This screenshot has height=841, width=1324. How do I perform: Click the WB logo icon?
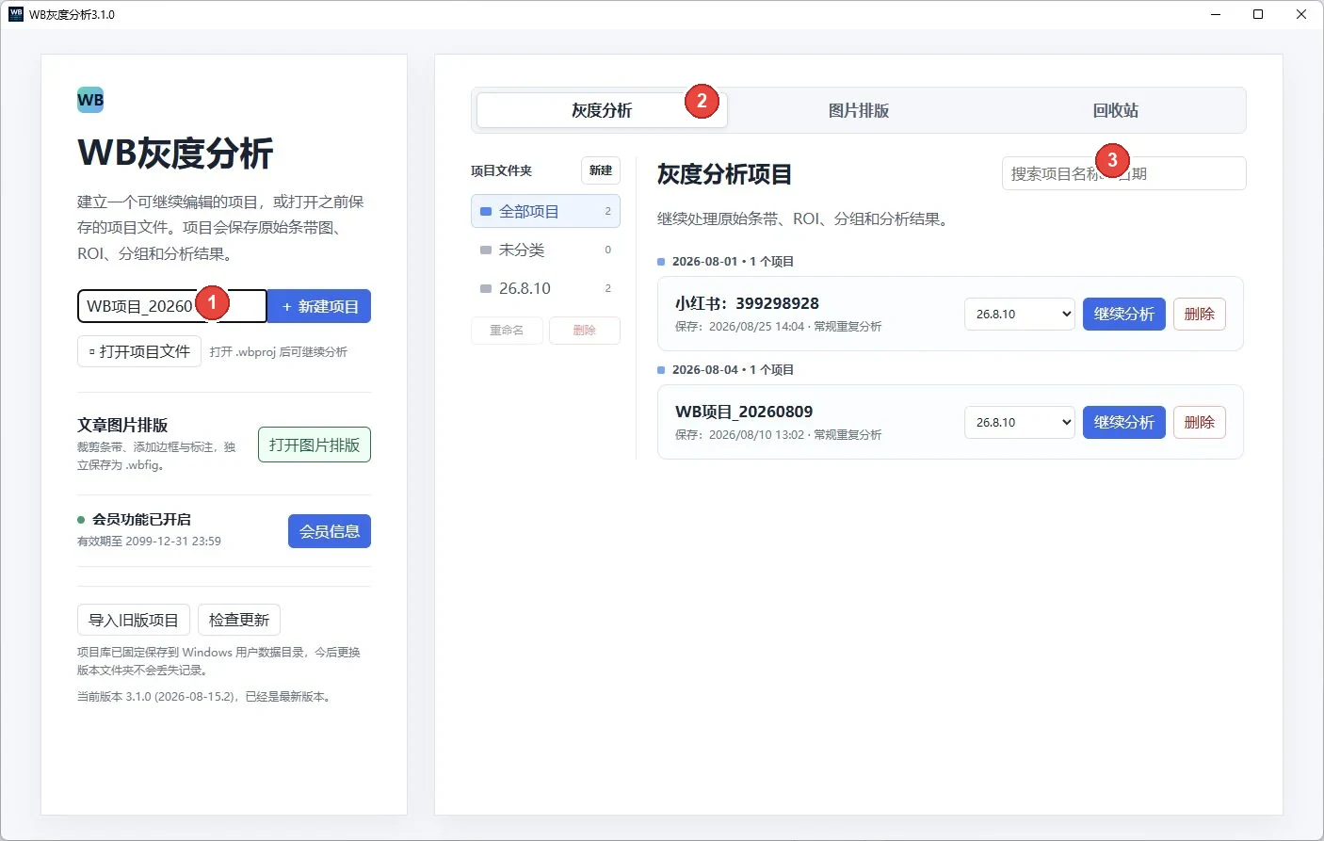tap(90, 100)
